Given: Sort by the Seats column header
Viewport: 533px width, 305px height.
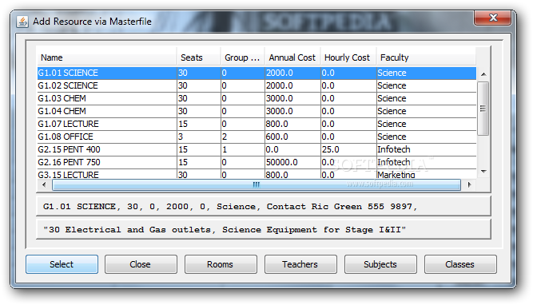Looking at the screenshot, I should [x=198, y=57].
